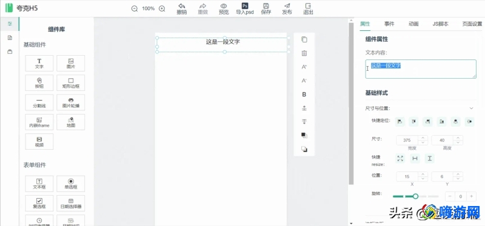Add a 分割线 divider component
Viewport: 485px width, 226px height.
pyautogui.click(x=39, y=102)
